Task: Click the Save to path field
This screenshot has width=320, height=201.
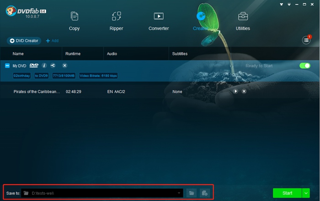Action: pos(102,193)
